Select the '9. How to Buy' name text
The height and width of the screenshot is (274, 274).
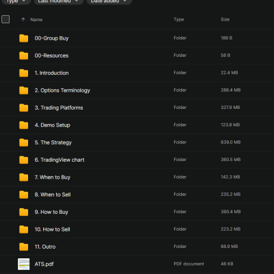pos(51,212)
